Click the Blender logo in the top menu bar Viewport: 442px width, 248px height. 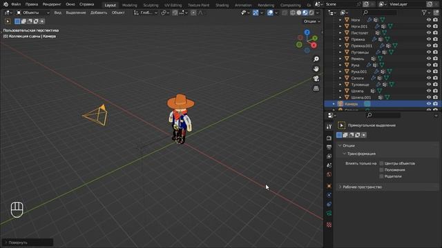click(x=6, y=4)
